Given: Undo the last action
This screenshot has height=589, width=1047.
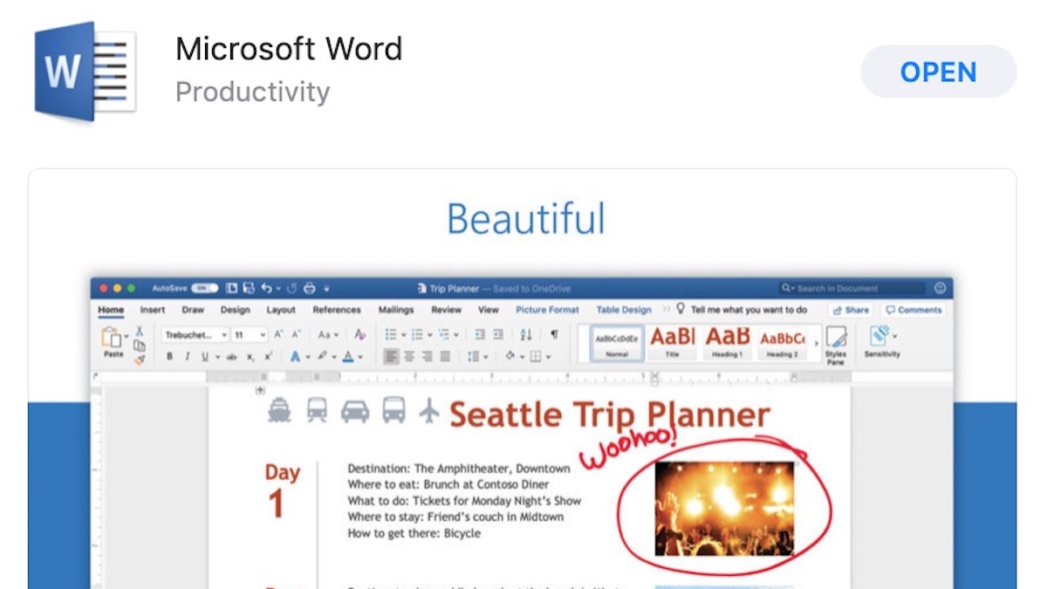Looking at the screenshot, I should pyautogui.click(x=265, y=287).
